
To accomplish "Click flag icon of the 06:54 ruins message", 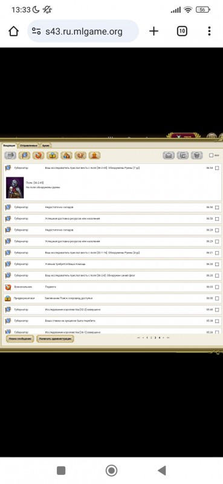I will 8,168.
